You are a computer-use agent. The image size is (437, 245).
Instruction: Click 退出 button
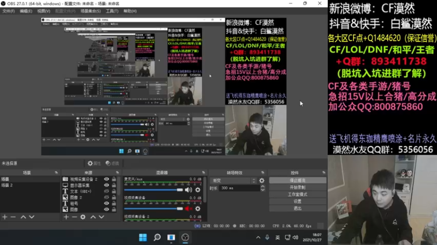point(297,209)
